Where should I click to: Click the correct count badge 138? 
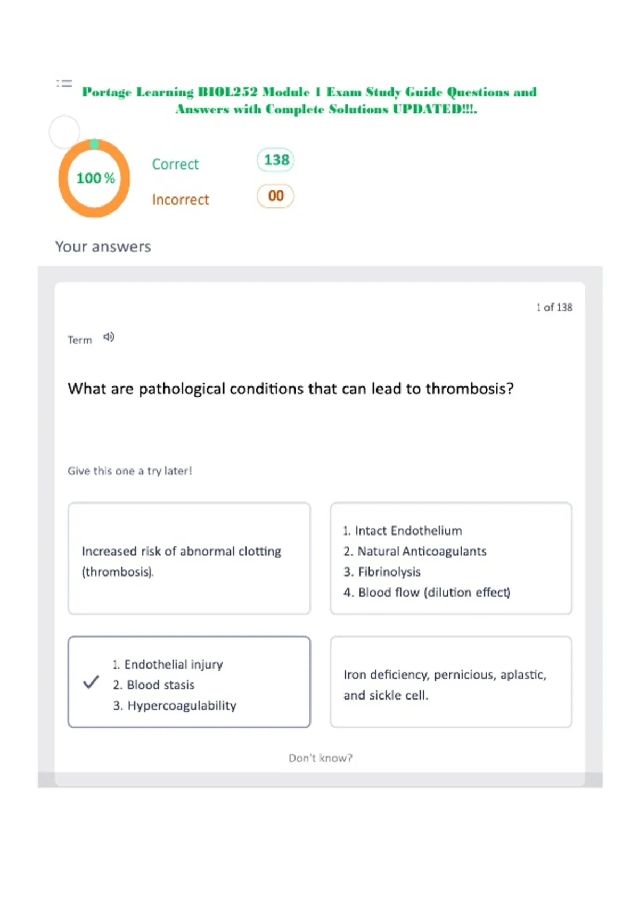(x=276, y=160)
